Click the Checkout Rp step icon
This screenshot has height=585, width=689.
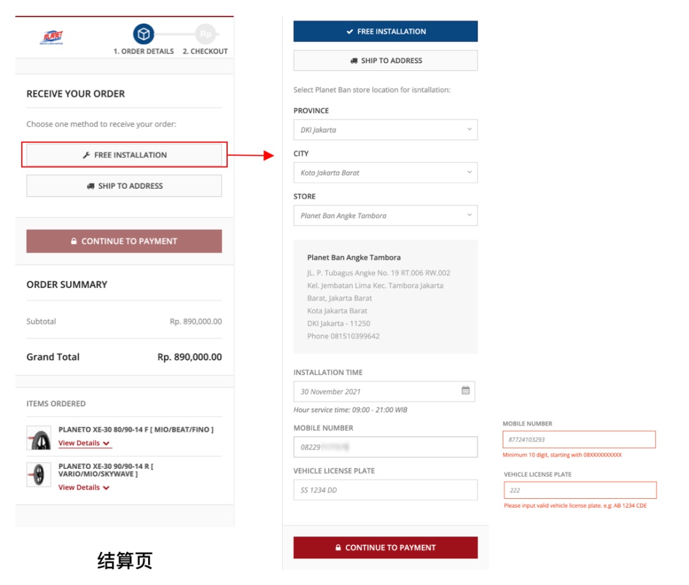click(x=205, y=34)
